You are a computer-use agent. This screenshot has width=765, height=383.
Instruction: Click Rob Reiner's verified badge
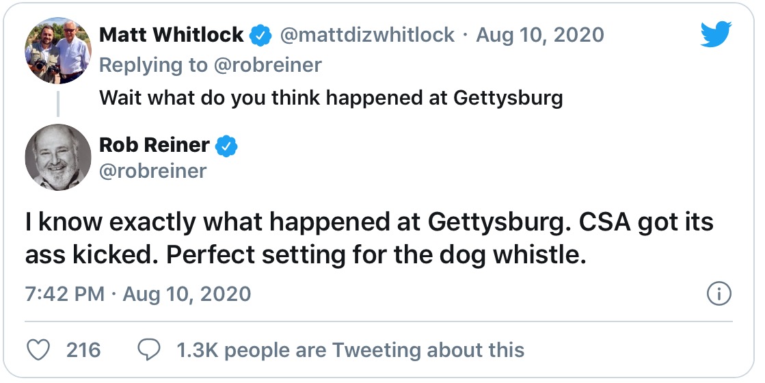pos(226,146)
